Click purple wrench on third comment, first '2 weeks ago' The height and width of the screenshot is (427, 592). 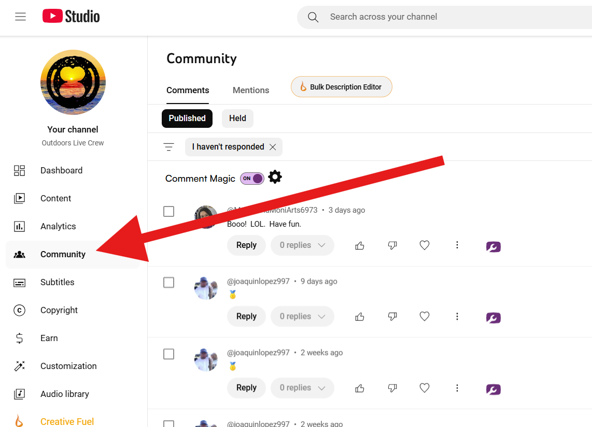click(493, 389)
